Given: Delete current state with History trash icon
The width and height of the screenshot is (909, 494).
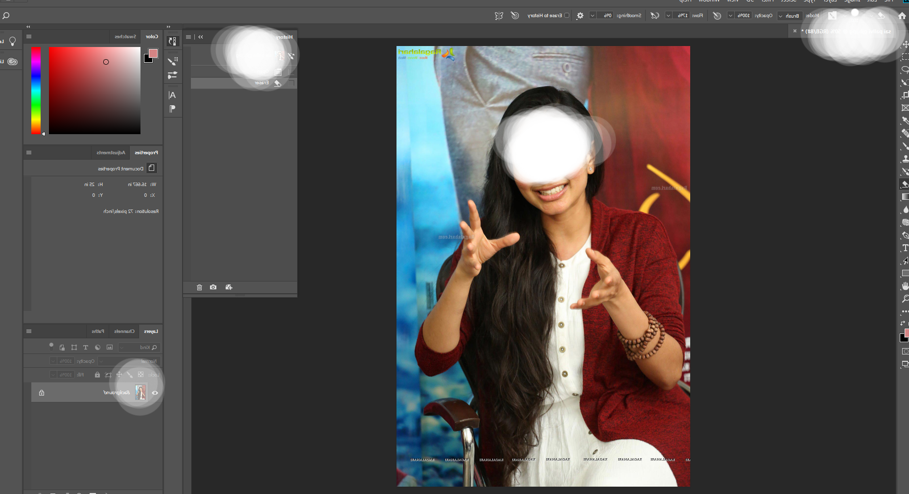Looking at the screenshot, I should point(199,287).
